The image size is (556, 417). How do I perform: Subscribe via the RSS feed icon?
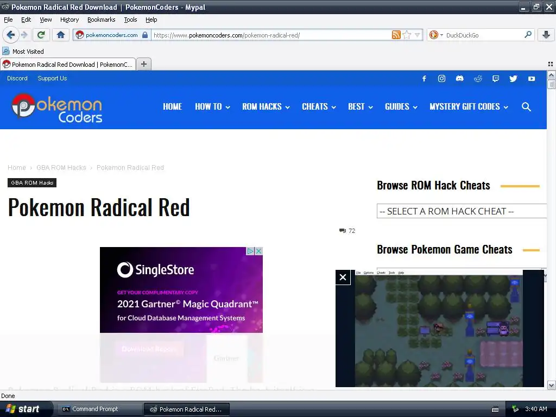pyautogui.click(x=396, y=35)
